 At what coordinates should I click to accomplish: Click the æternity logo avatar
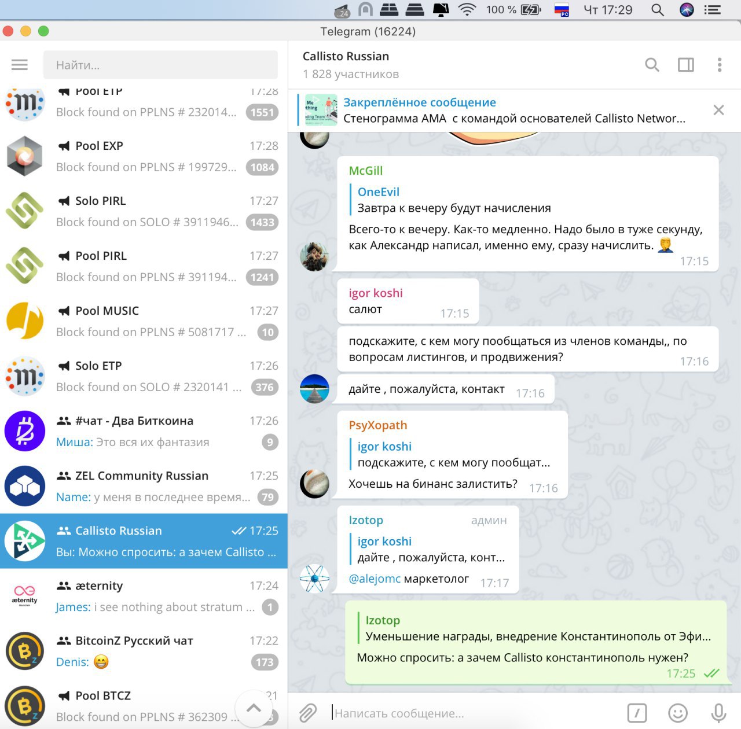pyautogui.click(x=25, y=596)
